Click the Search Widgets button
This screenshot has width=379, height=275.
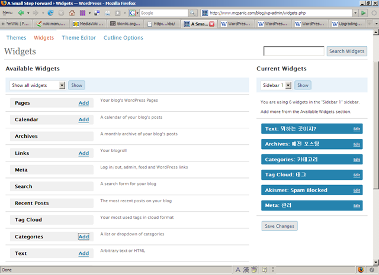(x=347, y=51)
